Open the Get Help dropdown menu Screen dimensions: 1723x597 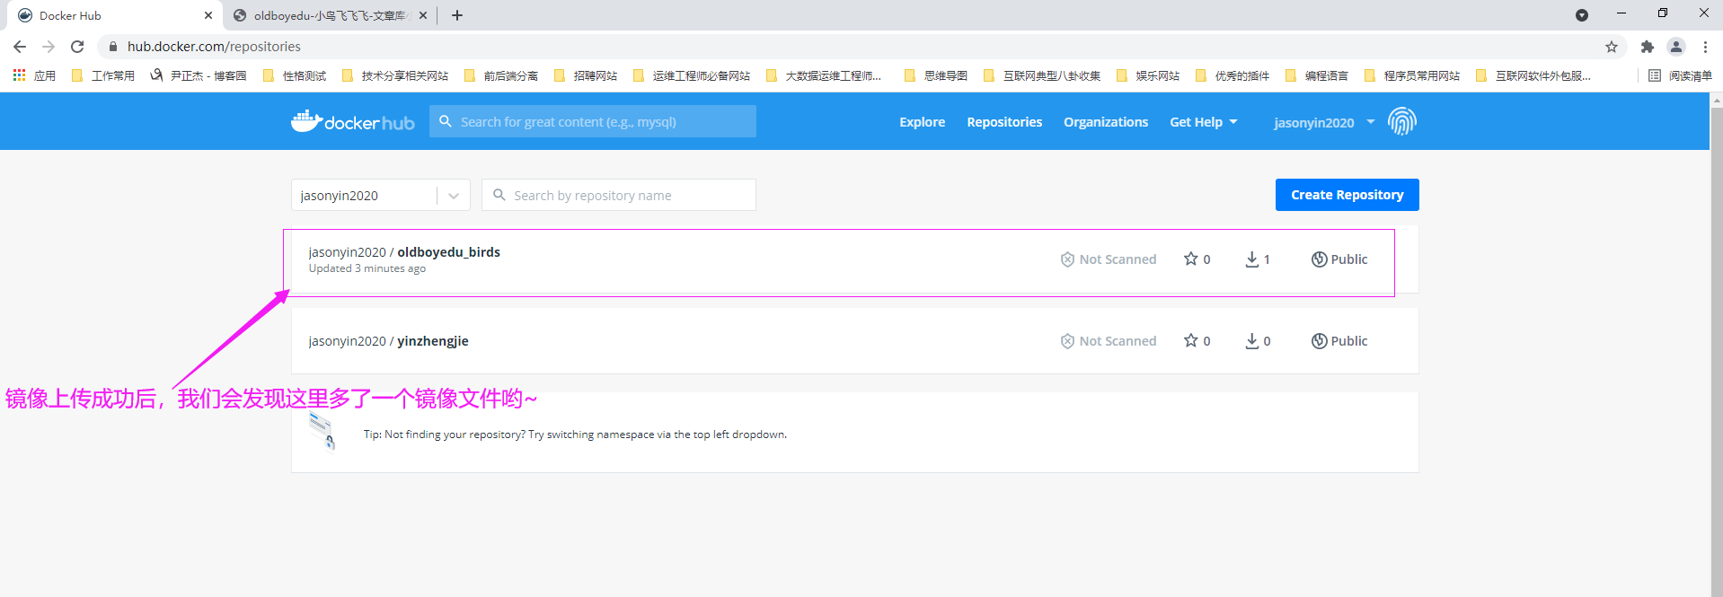1203,122
